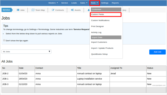Click Anna contact in JOB-1 row
Screen dimensions: 167x95
pyautogui.click(x=56, y=79)
